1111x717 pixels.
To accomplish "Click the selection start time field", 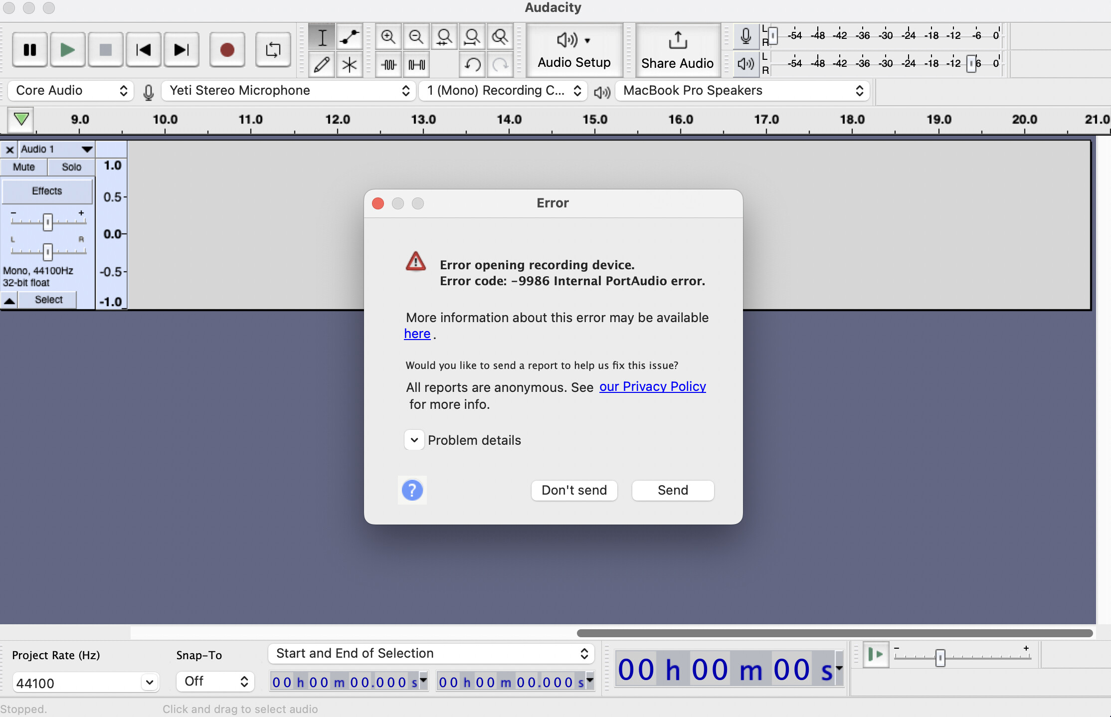I will pyautogui.click(x=349, y=682).
